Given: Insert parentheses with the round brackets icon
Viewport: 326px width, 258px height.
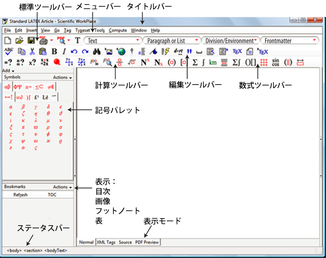Looking at the screenshot, I should pyautogui.click(x=172, y=62).
